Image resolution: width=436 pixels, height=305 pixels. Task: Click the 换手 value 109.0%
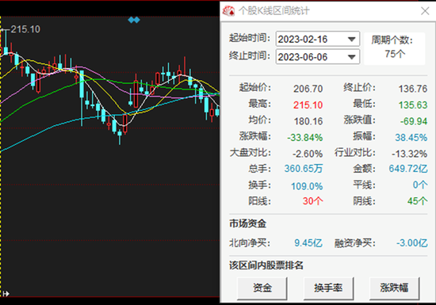pyautogui.click(x=307, y=186)
